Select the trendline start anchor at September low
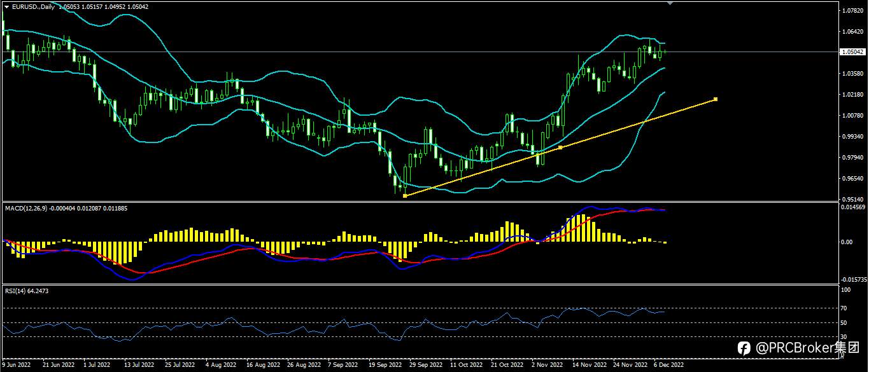 pyautogui.click(x=405, y=195)
